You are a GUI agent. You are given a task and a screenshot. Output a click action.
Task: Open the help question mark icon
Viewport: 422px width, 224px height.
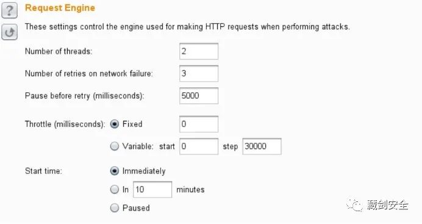pyautogui.click(x=9, y=10)
